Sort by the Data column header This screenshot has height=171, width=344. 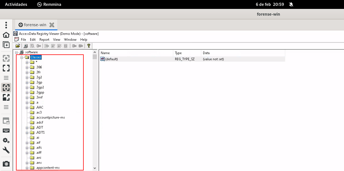pos(243,53)
